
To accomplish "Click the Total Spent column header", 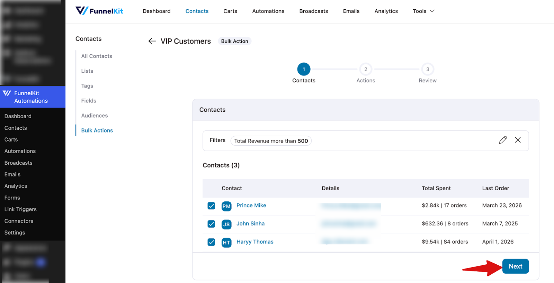I will tap(436, 188).
